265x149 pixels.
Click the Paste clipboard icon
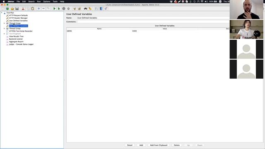coord(32,9)
